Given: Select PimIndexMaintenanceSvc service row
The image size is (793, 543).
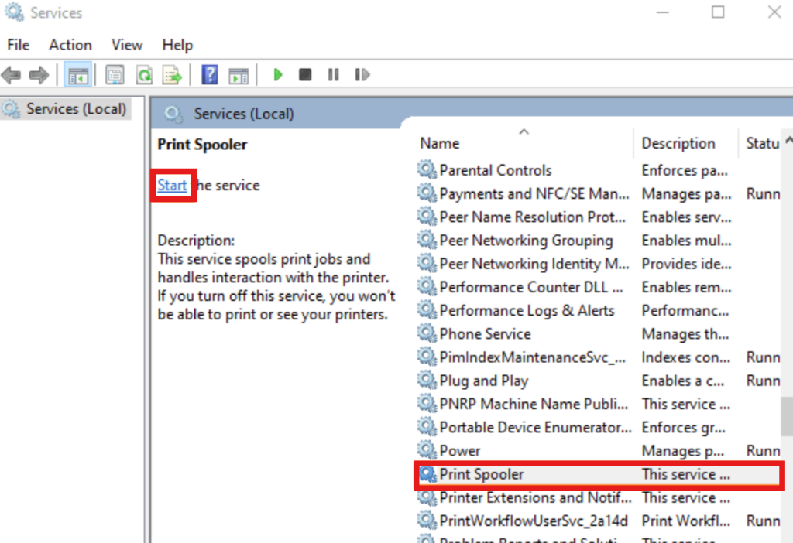Looking at the screenshot, I should click(599, 357).
